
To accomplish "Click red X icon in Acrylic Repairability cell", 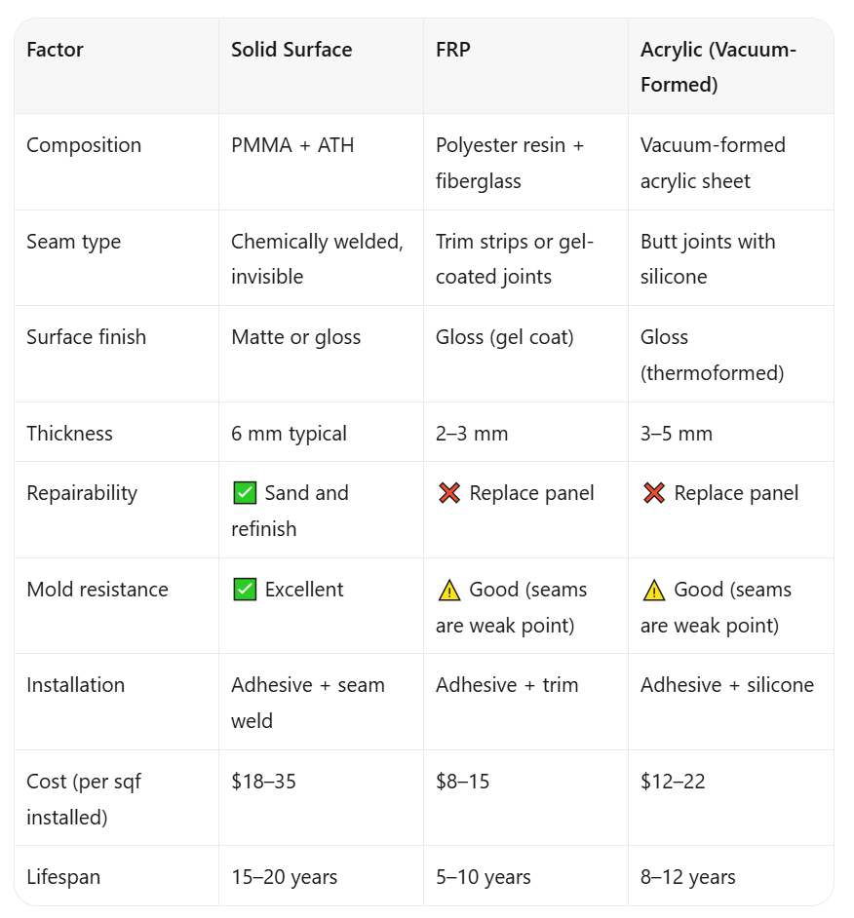I will [654, 493].
